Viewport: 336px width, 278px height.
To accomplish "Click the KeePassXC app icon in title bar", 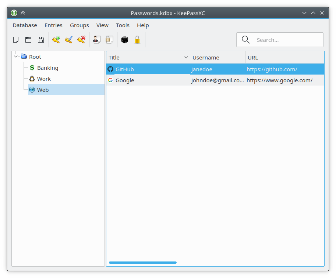I will pos(14,13).
